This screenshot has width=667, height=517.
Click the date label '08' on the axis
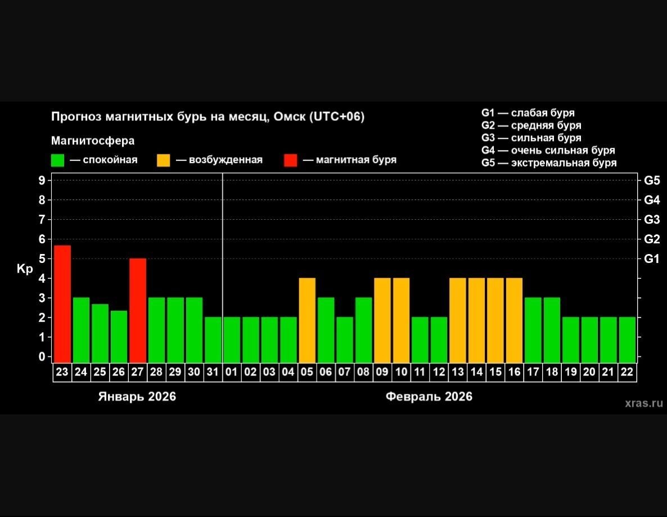pyautogui.click(x=363, y=372)
